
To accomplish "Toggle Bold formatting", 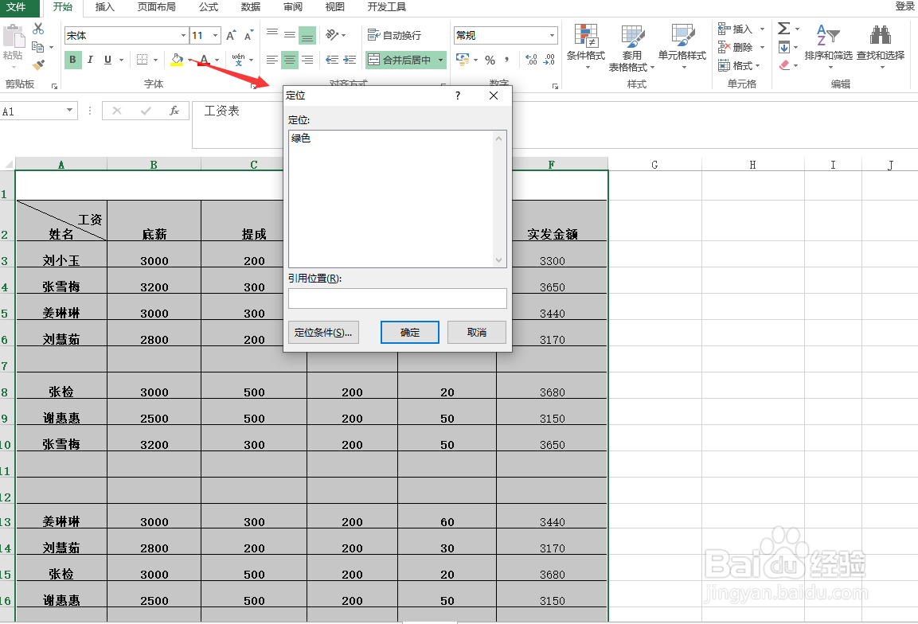I will (x=72, y=60).
